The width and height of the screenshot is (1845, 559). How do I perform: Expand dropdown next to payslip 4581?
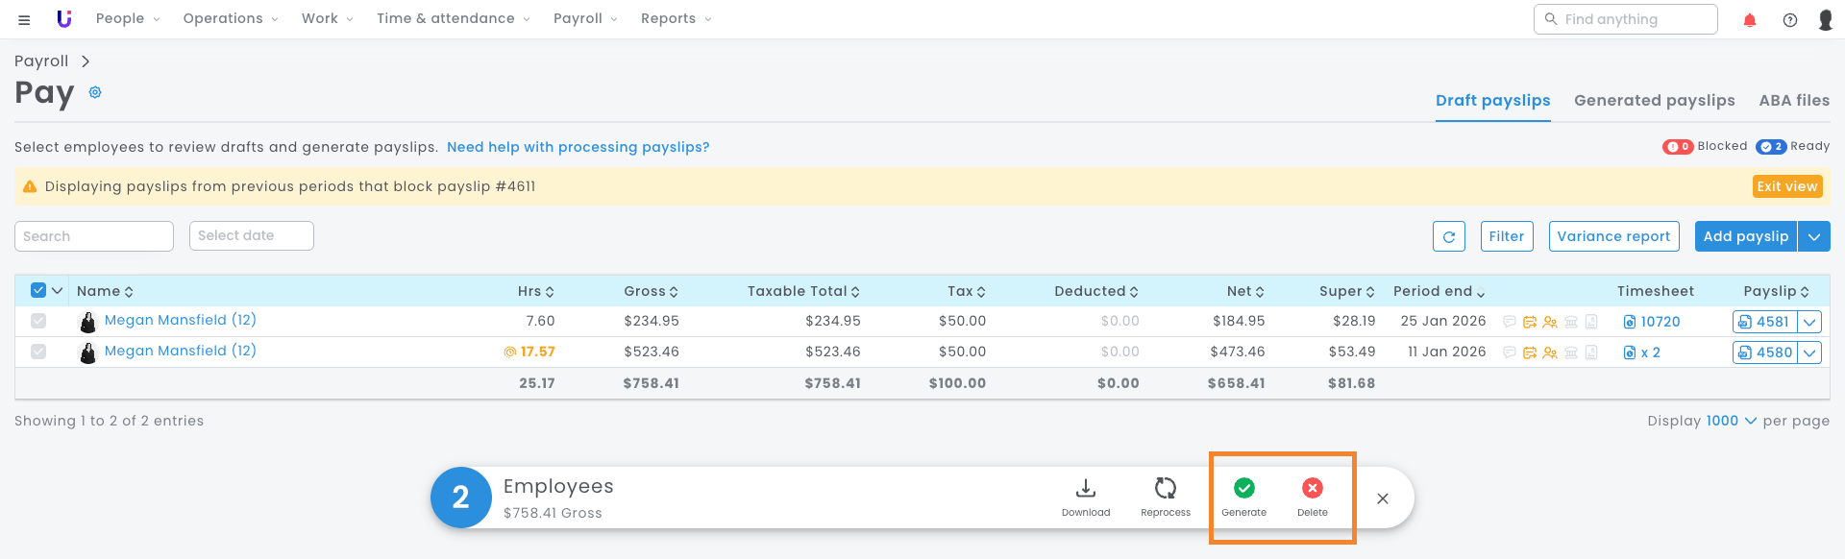(1809, 322)
